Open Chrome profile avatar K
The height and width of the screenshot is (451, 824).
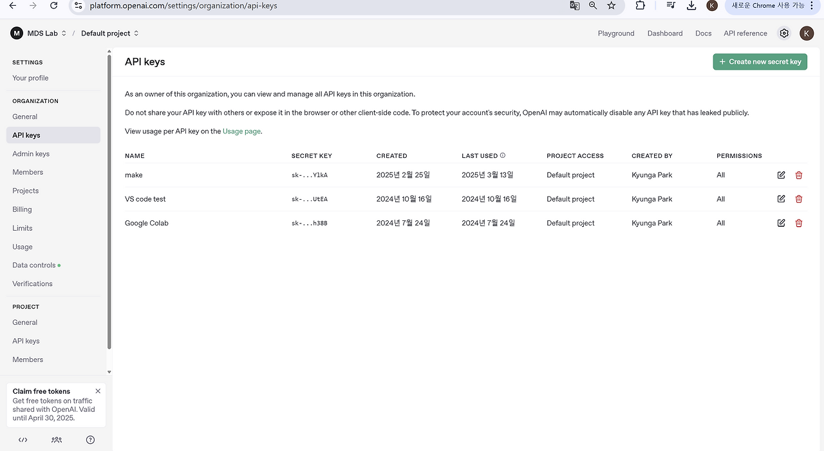[712, 6]
